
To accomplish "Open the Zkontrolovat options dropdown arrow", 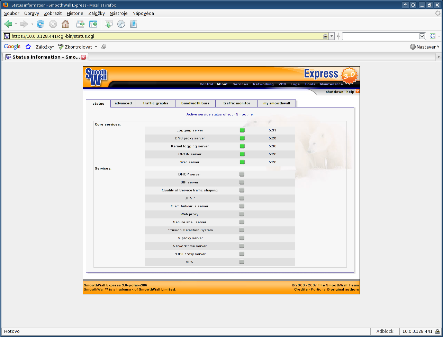I will click(96, 47).
